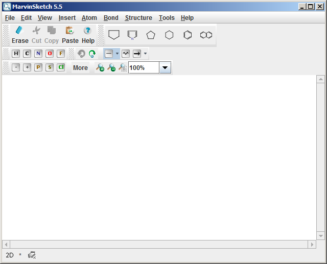
Task: Select the pyrrole ring template
Action: pyautogui.click(x=132, y=35)
